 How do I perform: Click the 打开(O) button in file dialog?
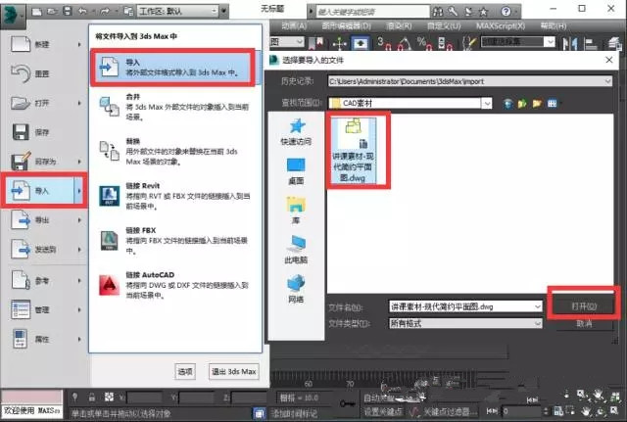[x=584, y=306]
